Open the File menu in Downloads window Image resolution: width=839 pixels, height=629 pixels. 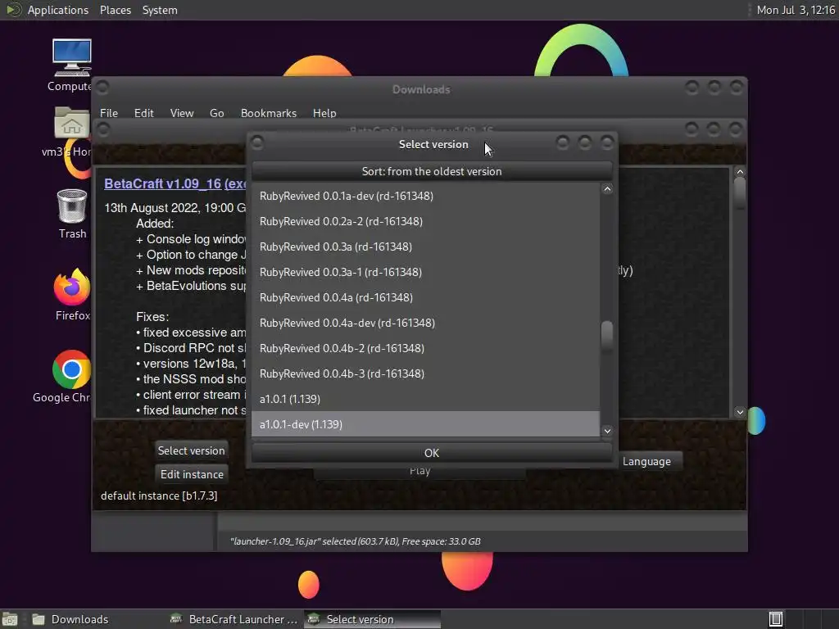[x=109, y=113]
